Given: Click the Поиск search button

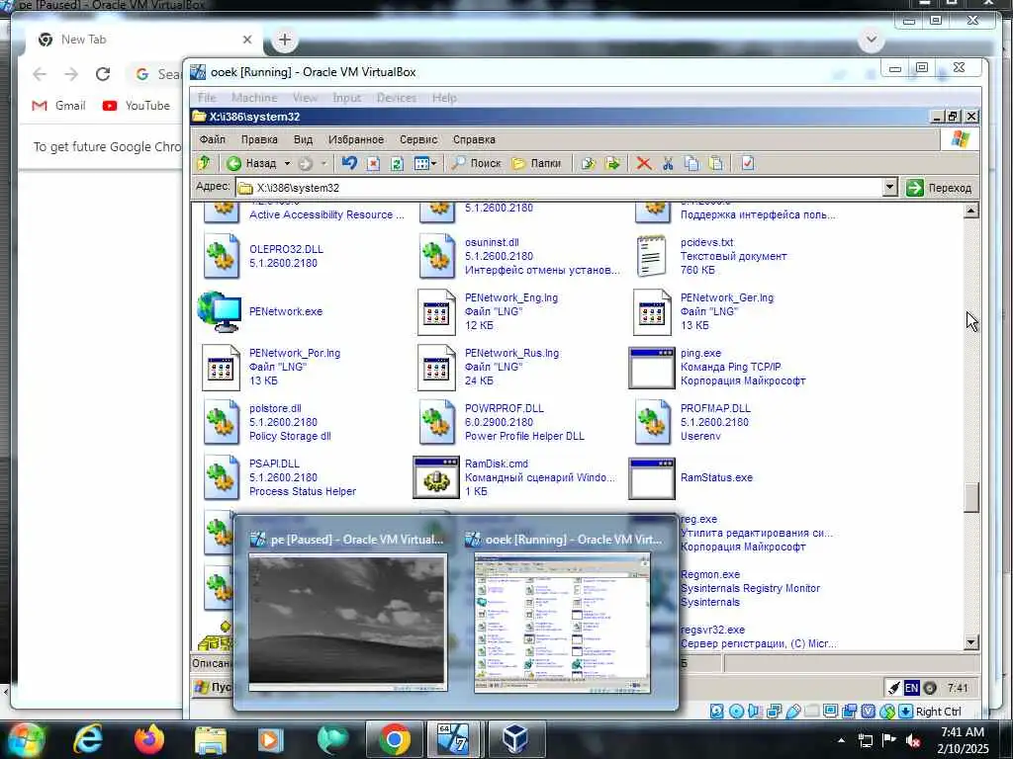Looking at the screenshot, I should tap(476, 163).
